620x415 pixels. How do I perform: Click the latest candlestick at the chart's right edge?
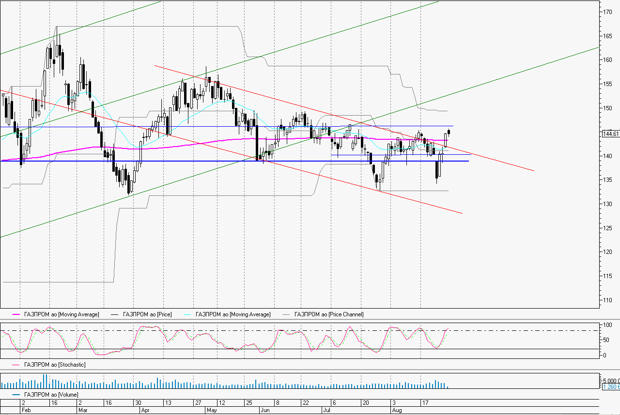[x=449, y=132]
